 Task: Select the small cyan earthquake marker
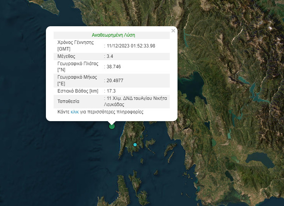pos(135,145)
